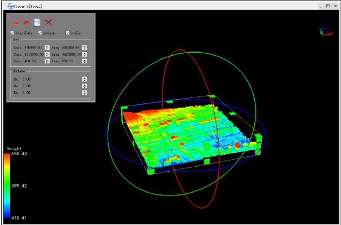
Task: Click the Rz rotation spinner
Action: [84, 92]
